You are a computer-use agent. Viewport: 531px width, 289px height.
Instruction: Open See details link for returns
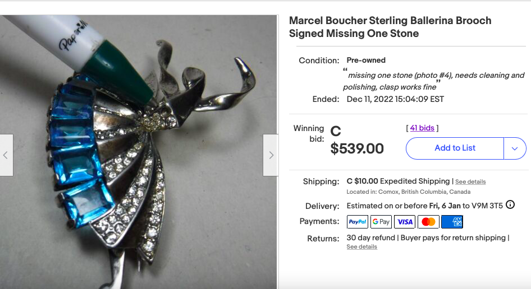point(361,247)
